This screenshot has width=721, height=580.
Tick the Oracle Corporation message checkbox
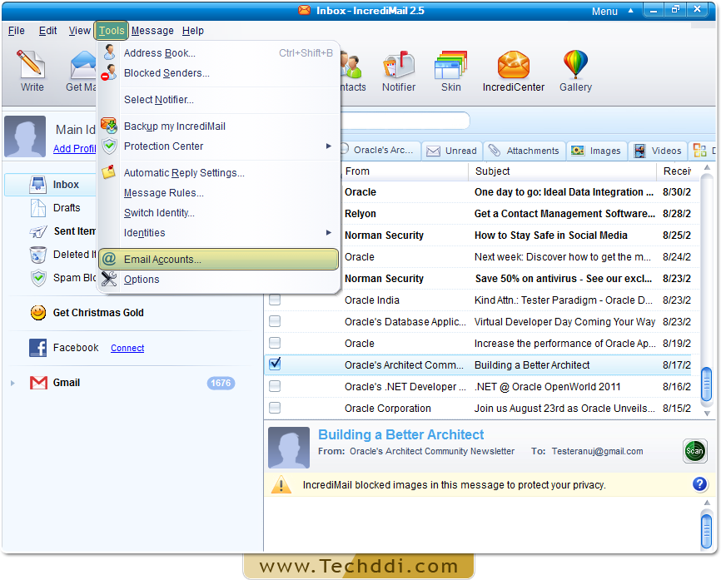coord(275,408)
